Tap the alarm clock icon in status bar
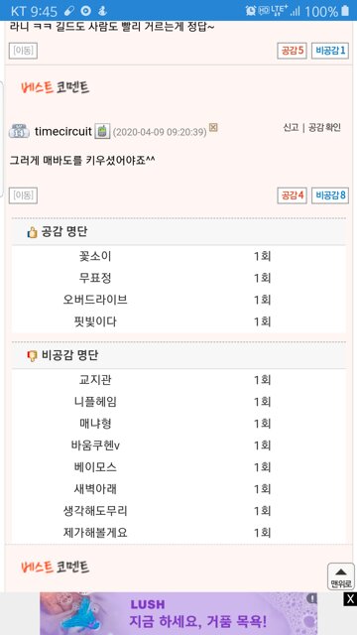The height and width of the screenshot is (635, 357). point(251,11)
